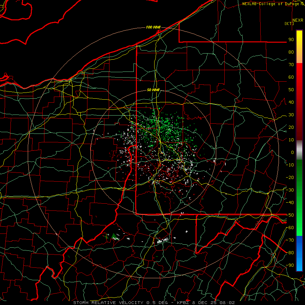The height and width of the screenshot is (305, 305).
Task: Click the -70 value on velocity scale
Action: pos(290,240)
